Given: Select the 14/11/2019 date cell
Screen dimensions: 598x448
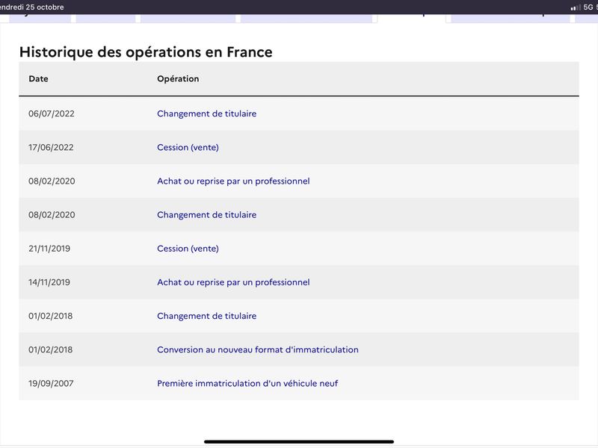Looking at the screenshot, I should pyautogui.click(x=49, y=282).
